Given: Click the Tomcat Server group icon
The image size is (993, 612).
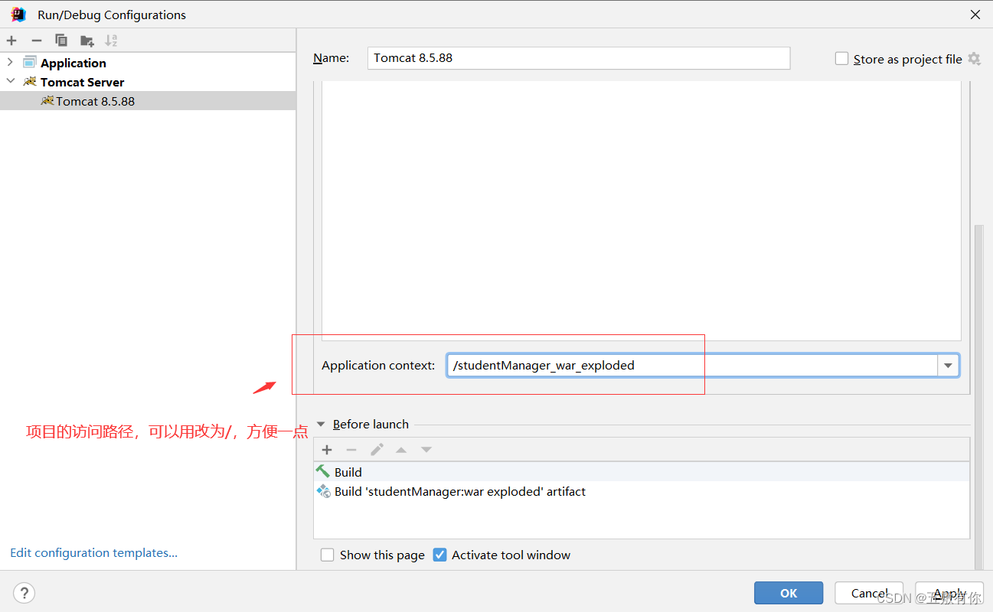Looking at the screenshot, I should (x=30, y=82).
